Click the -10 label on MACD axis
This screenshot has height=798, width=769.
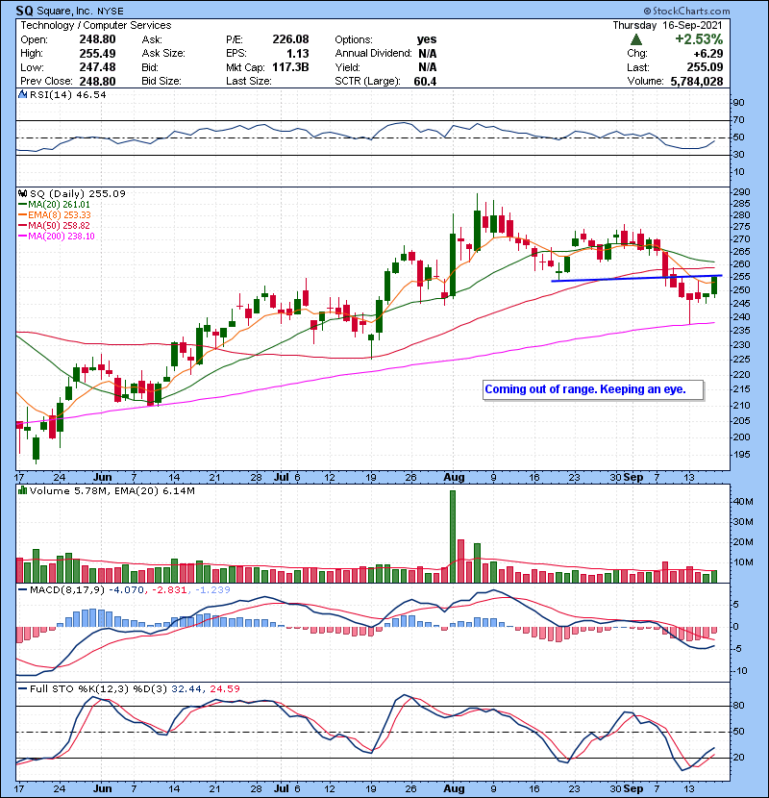[740, 671]
